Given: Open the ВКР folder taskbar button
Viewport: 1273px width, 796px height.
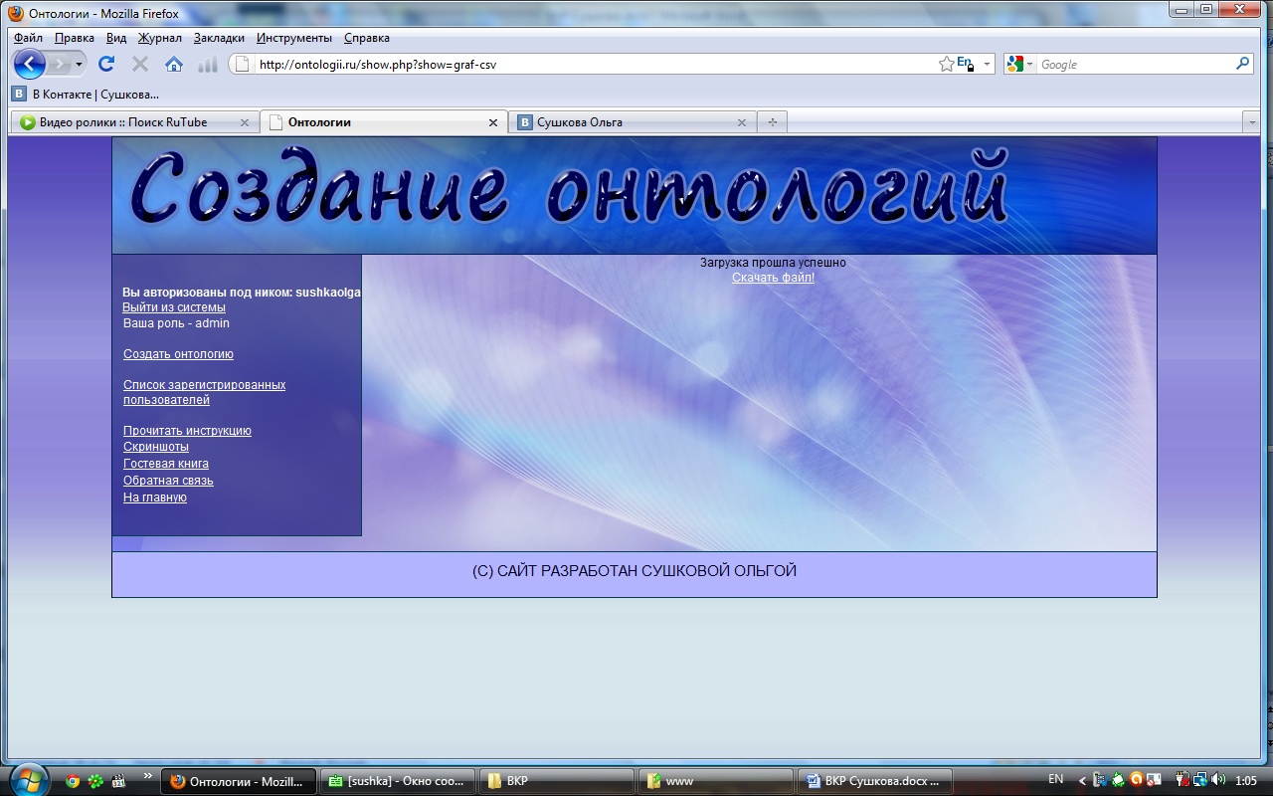Looking at the screenshot, I should point(557,781).
